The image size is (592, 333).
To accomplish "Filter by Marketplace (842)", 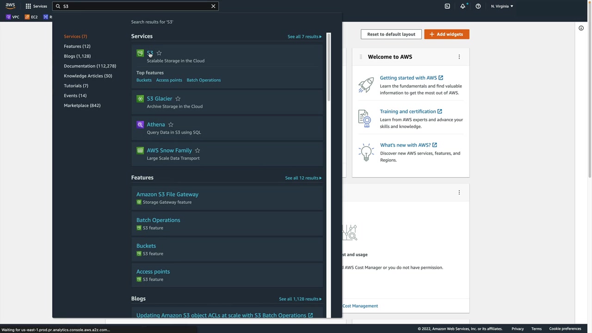I will (x=82, y=105).
